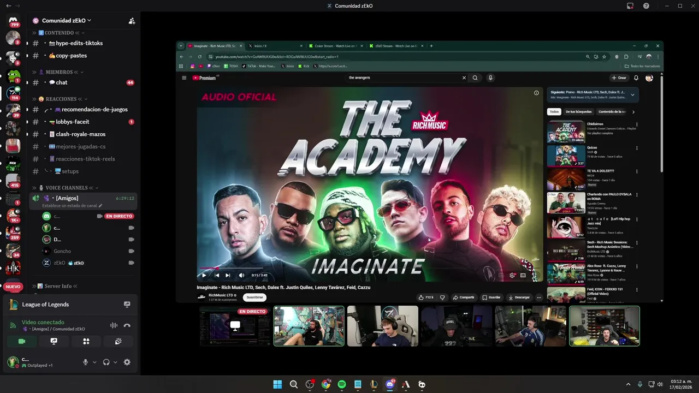
Task: Go to previous YouTube video
Action: point(216,275)
